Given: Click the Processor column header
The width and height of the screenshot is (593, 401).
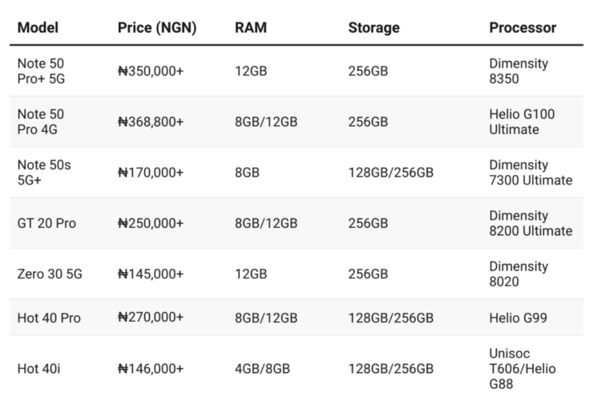Looking at the screenshot, I should pyautogui.click(x=522, y=27).
